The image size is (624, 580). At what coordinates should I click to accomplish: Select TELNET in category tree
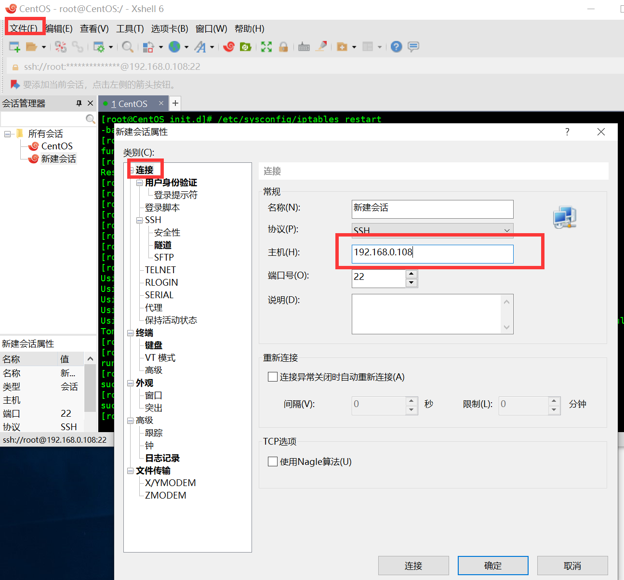click(160, 270)
